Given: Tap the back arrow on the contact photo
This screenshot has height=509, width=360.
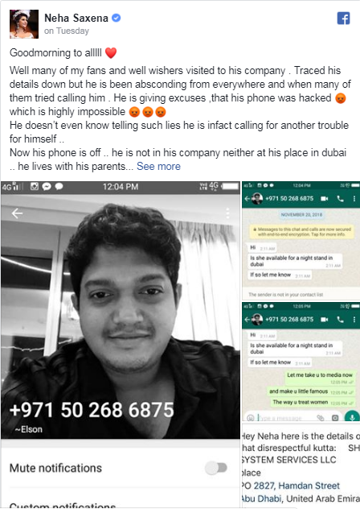Looking at the screenshot, I should point(17,213).
